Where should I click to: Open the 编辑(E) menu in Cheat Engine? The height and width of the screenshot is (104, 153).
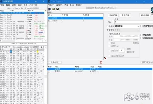tap(59, 5)
